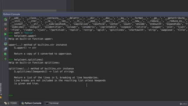This screenshot has height=106, width=188.
Task: Click the horizontal scrollbar above the console
Action: coord(30,11)
